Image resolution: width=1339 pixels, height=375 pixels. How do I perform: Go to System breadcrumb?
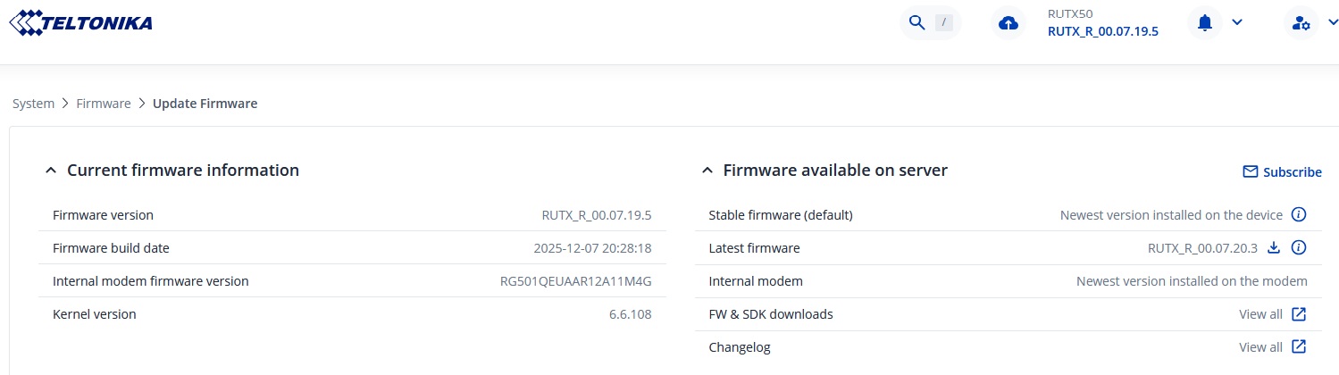point(33,104)
